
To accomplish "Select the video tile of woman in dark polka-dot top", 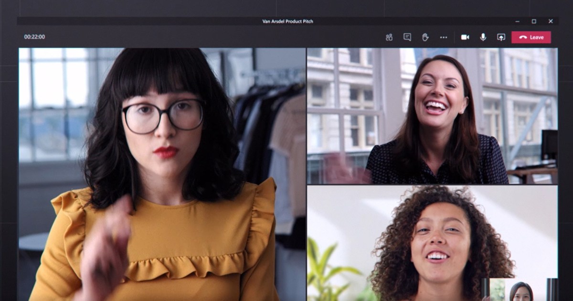I will (x=432, y=116).
